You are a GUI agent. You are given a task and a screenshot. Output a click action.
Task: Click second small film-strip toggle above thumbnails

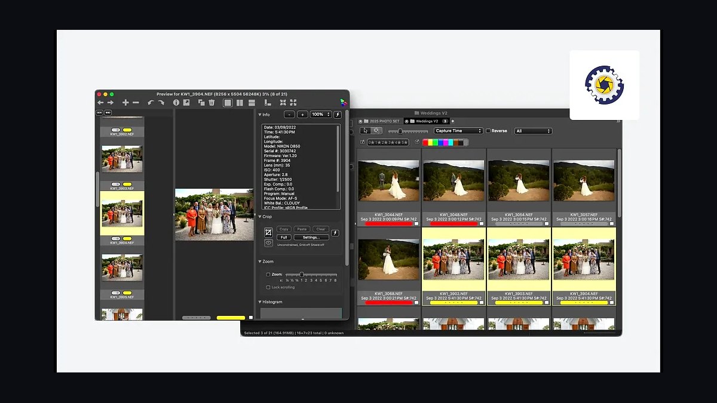coord(108,112)
